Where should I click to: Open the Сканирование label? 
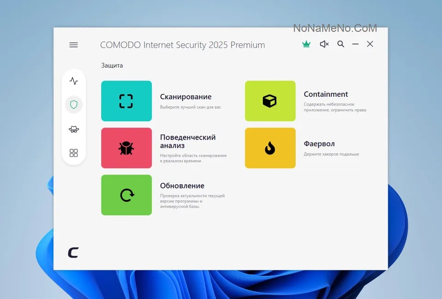186,97
